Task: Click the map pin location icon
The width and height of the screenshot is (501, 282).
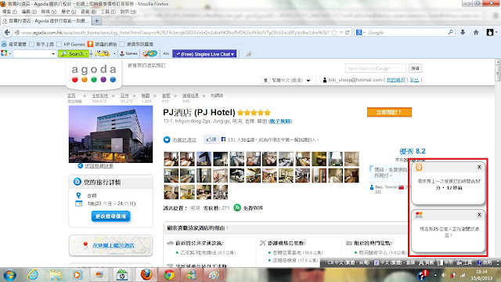Action: (78, 195)
